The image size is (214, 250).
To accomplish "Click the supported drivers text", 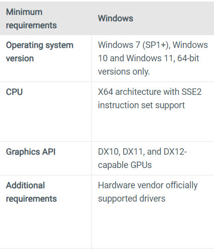I will (131, 199).
